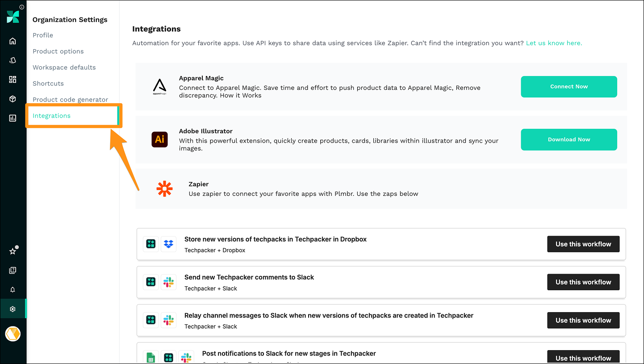Click the Techpacker logo in the sidebar
The height and width of the screenshot is (364, 644).
coord(13,17)
